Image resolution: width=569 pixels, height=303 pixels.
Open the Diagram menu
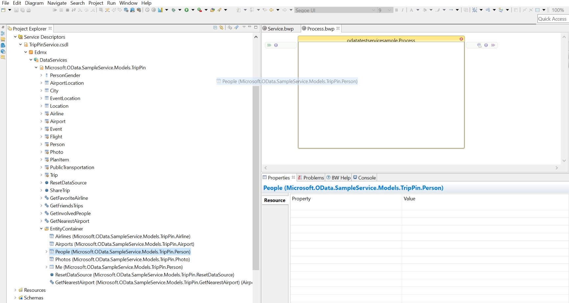[x=34, y=3]
